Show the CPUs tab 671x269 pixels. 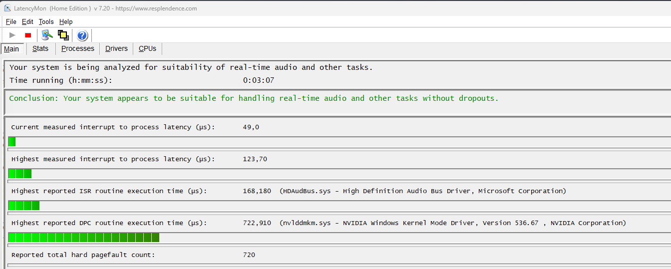(147, 48)
